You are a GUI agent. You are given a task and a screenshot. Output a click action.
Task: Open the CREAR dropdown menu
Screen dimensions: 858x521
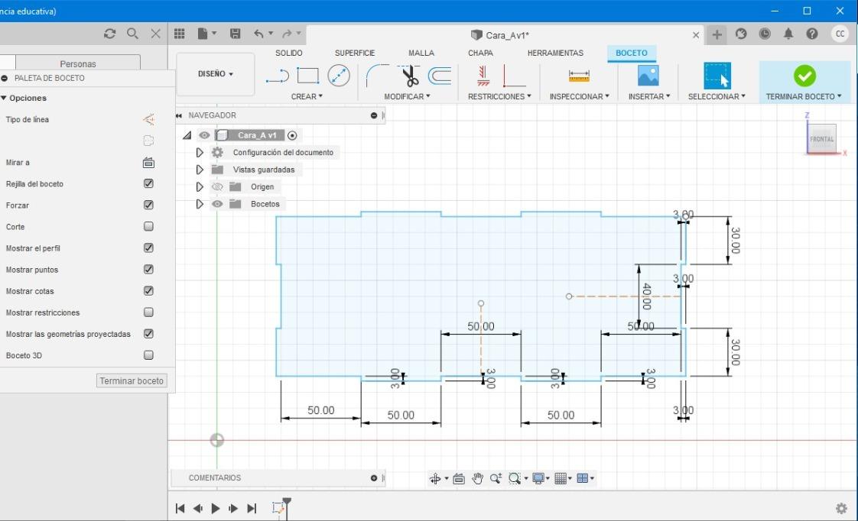(x=307, y=96)
